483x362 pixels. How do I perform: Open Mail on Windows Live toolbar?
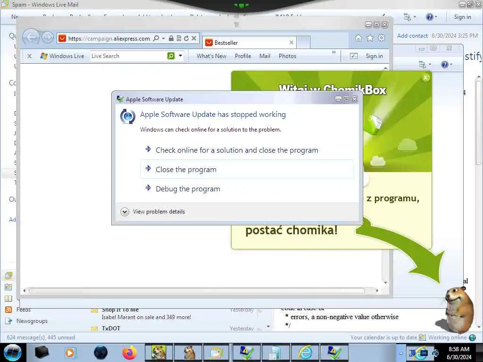point(265,56)
